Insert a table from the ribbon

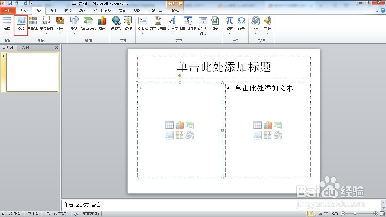[7, 23]
